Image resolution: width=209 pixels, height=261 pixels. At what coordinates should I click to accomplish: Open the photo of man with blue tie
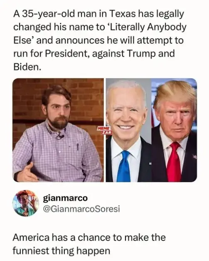tap(128, 130)
